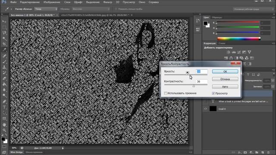Add Curves adjustment icon
This screenshot has height=155, width=276.
(x=239, y=52)
